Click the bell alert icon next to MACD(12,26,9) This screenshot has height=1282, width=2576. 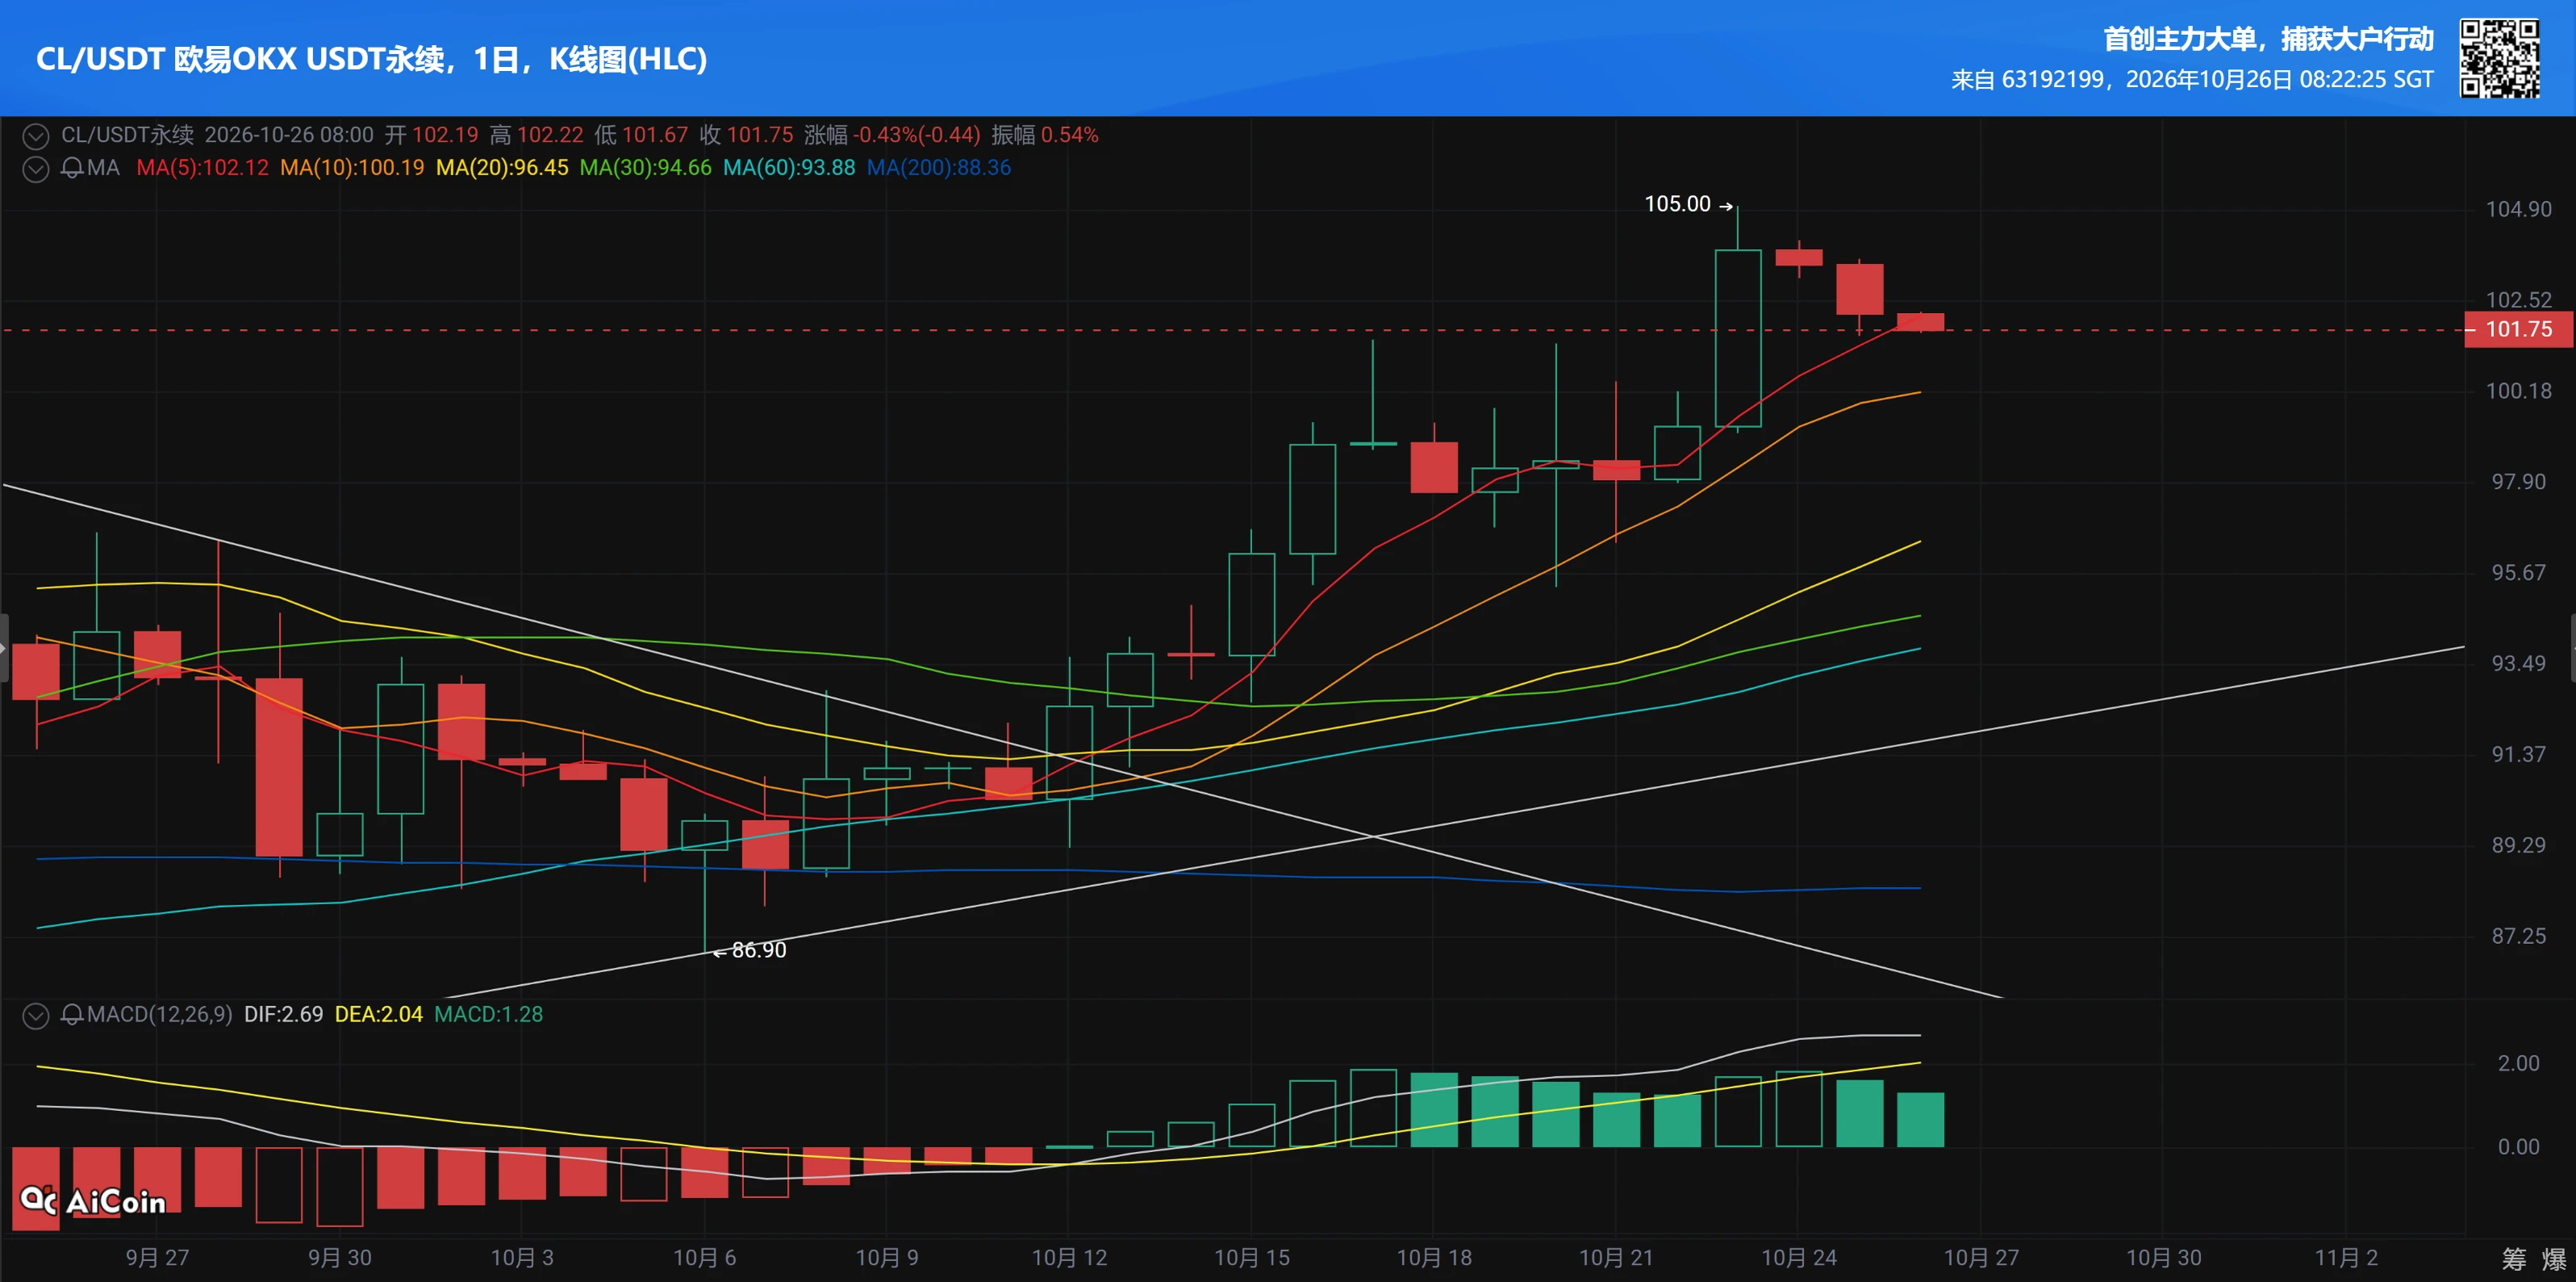click(x=72, y=1015)
